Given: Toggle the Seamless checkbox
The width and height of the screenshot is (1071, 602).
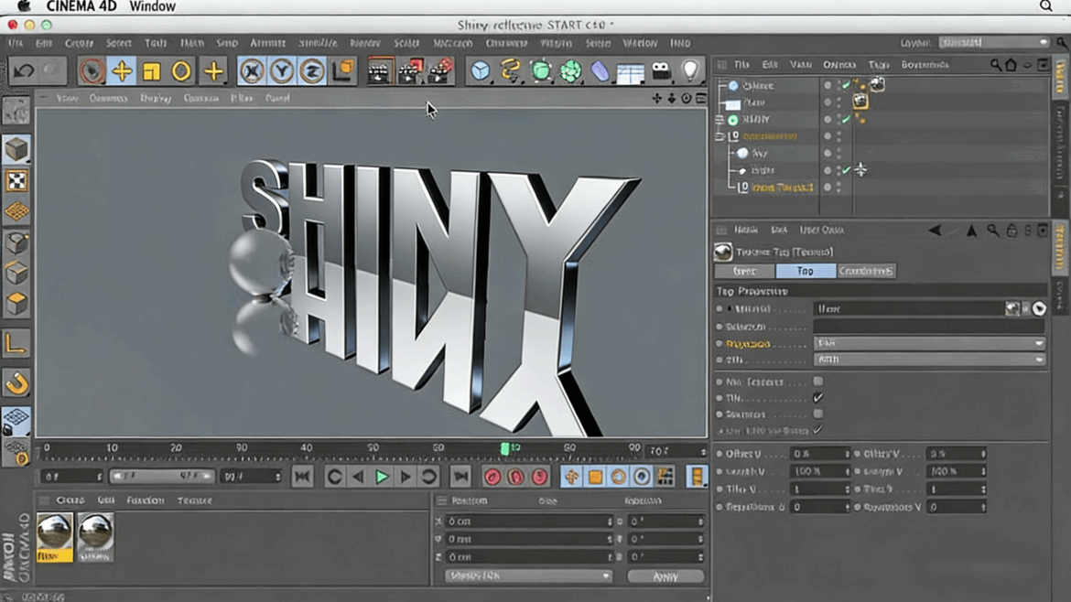Looking at the screenshot, I should [817, 414].
